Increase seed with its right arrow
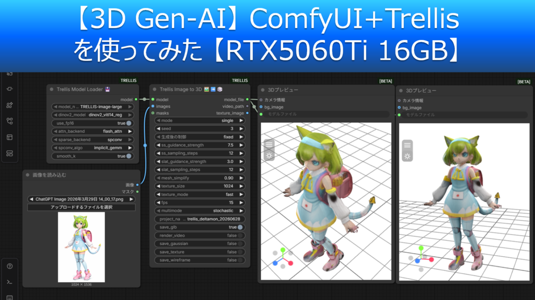Viewport: 535px width, 300px height. click(x=241, y=129)
